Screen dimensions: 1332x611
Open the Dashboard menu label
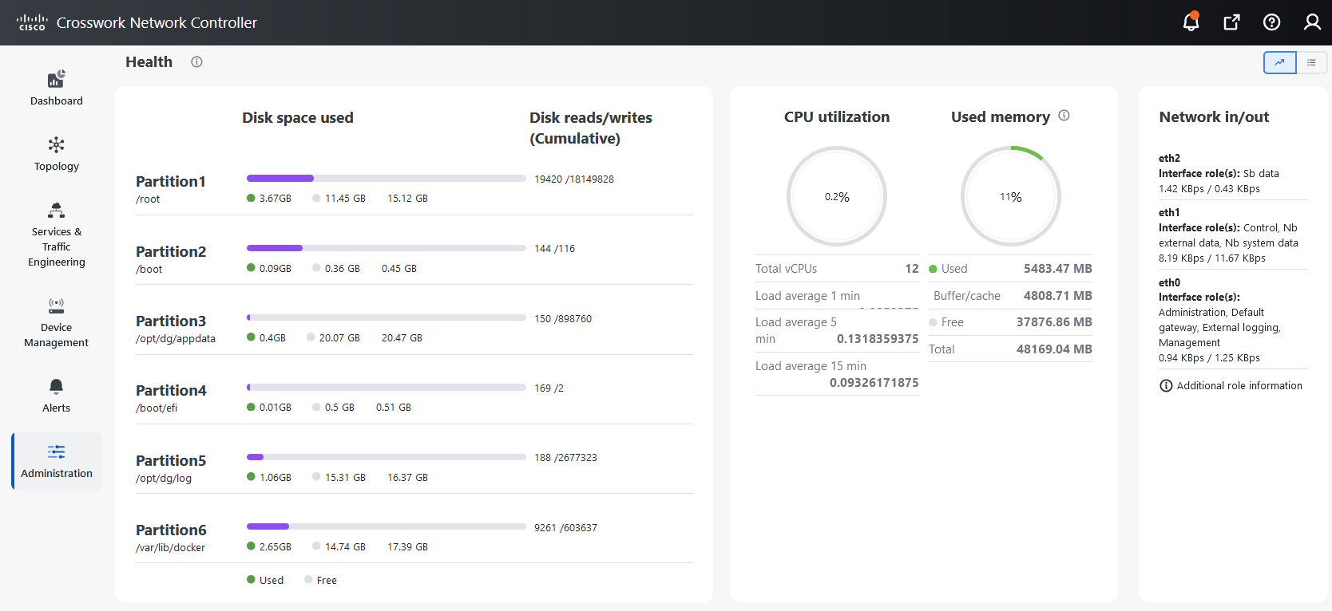[x=56, y=101]
